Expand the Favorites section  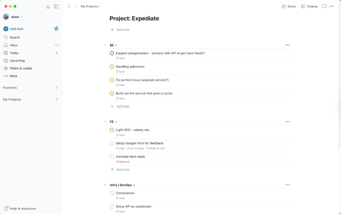coord(56,87)
